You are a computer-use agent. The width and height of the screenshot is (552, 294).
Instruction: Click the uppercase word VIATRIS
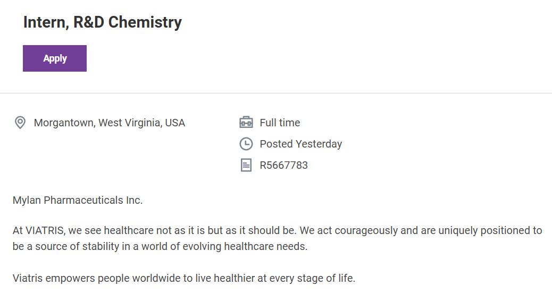44,231
